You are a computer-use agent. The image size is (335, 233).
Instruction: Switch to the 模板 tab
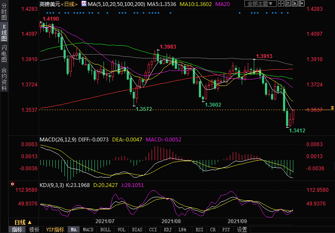pos(34,230)
